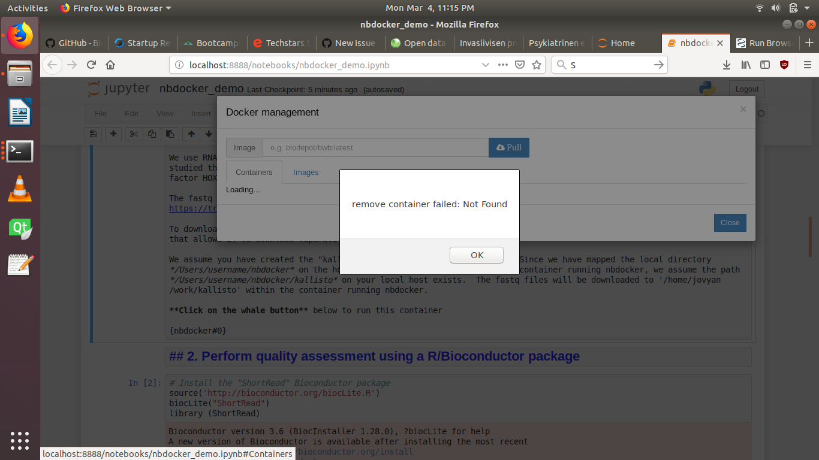Click OK on the remove container error
The image size is (819, 460).
pyautogui.click(x=476, y=255)
